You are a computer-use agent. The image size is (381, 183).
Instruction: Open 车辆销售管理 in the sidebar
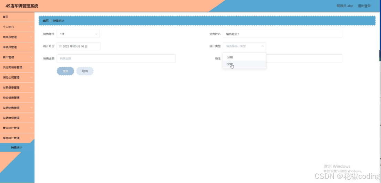pos(17,108)
